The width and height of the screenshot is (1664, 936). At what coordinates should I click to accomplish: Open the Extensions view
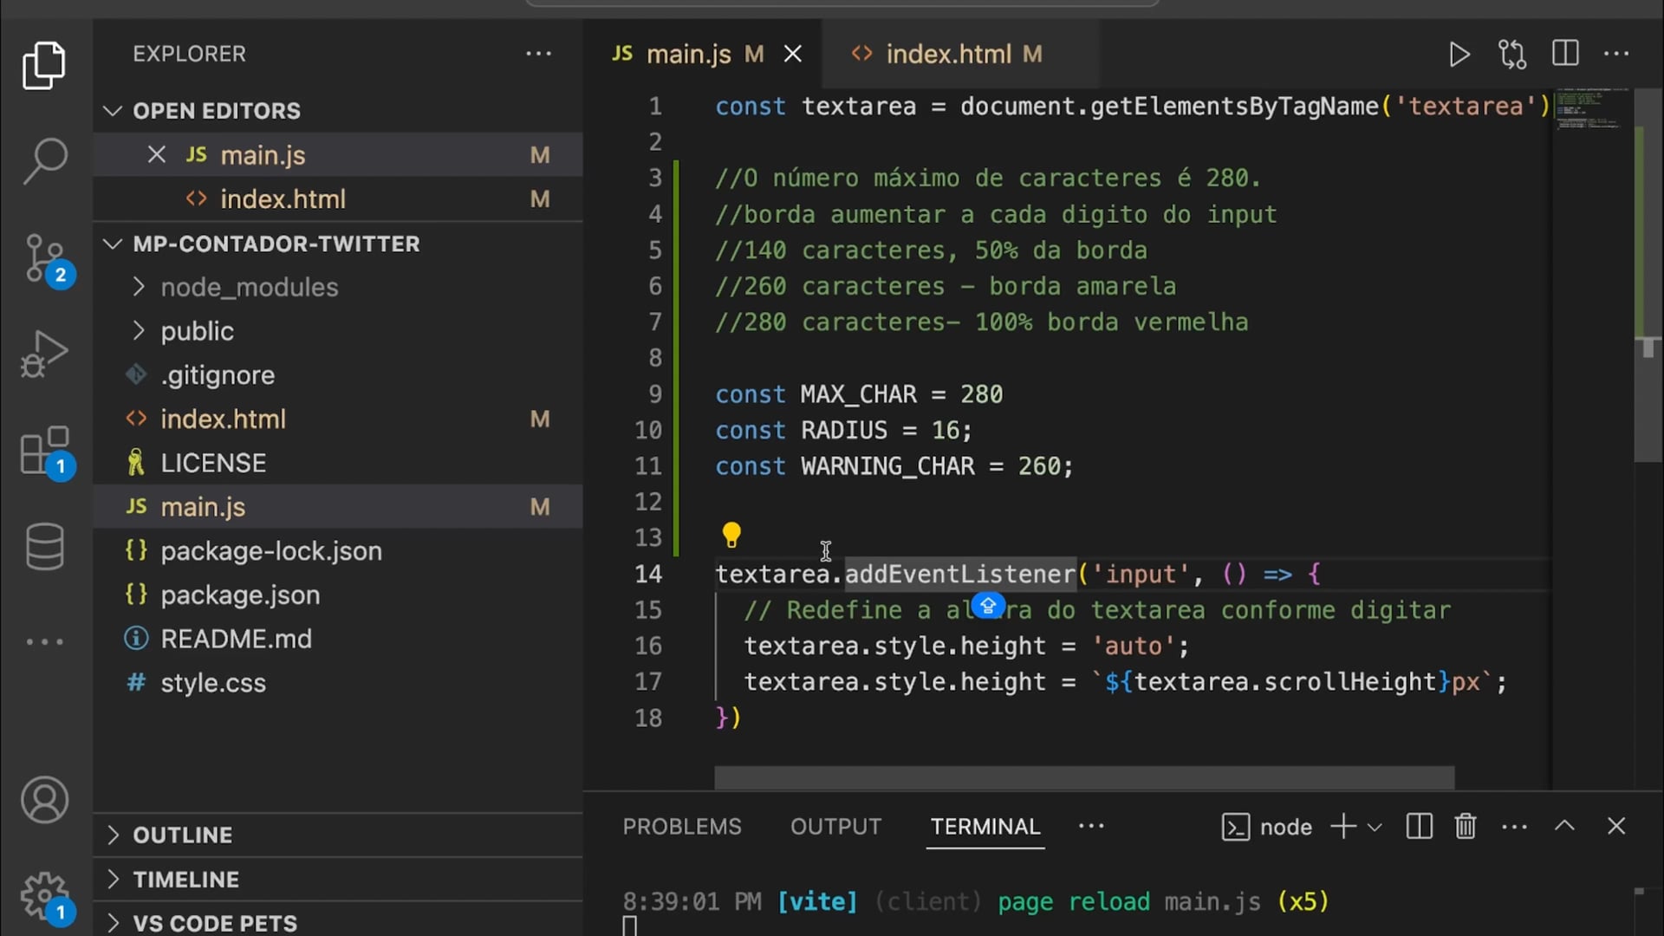point(44,451)
